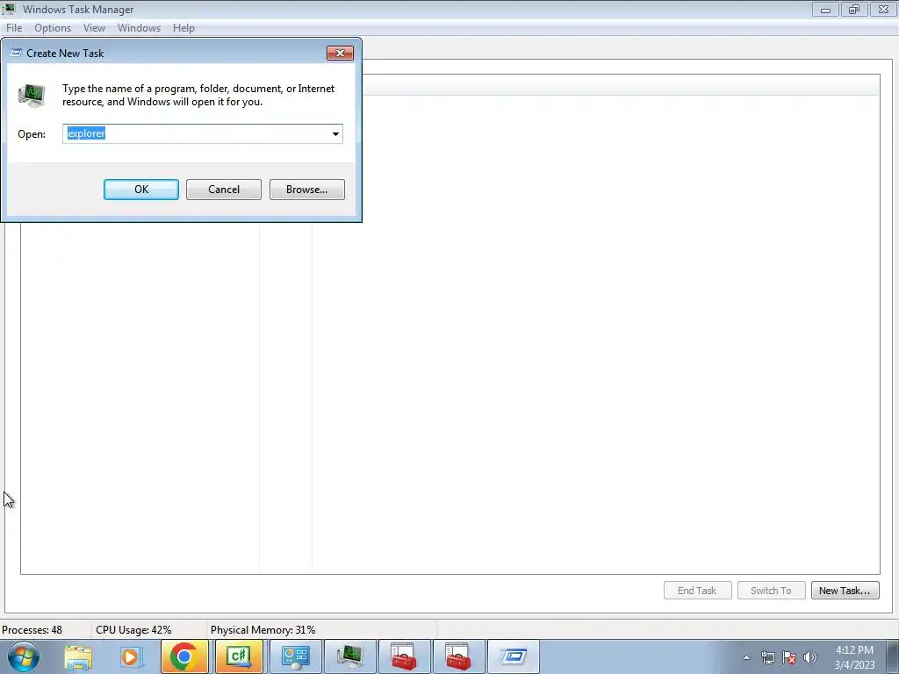Open the View menu
Image resolution: width=899 pixels, height=674 pixels.
94,28
